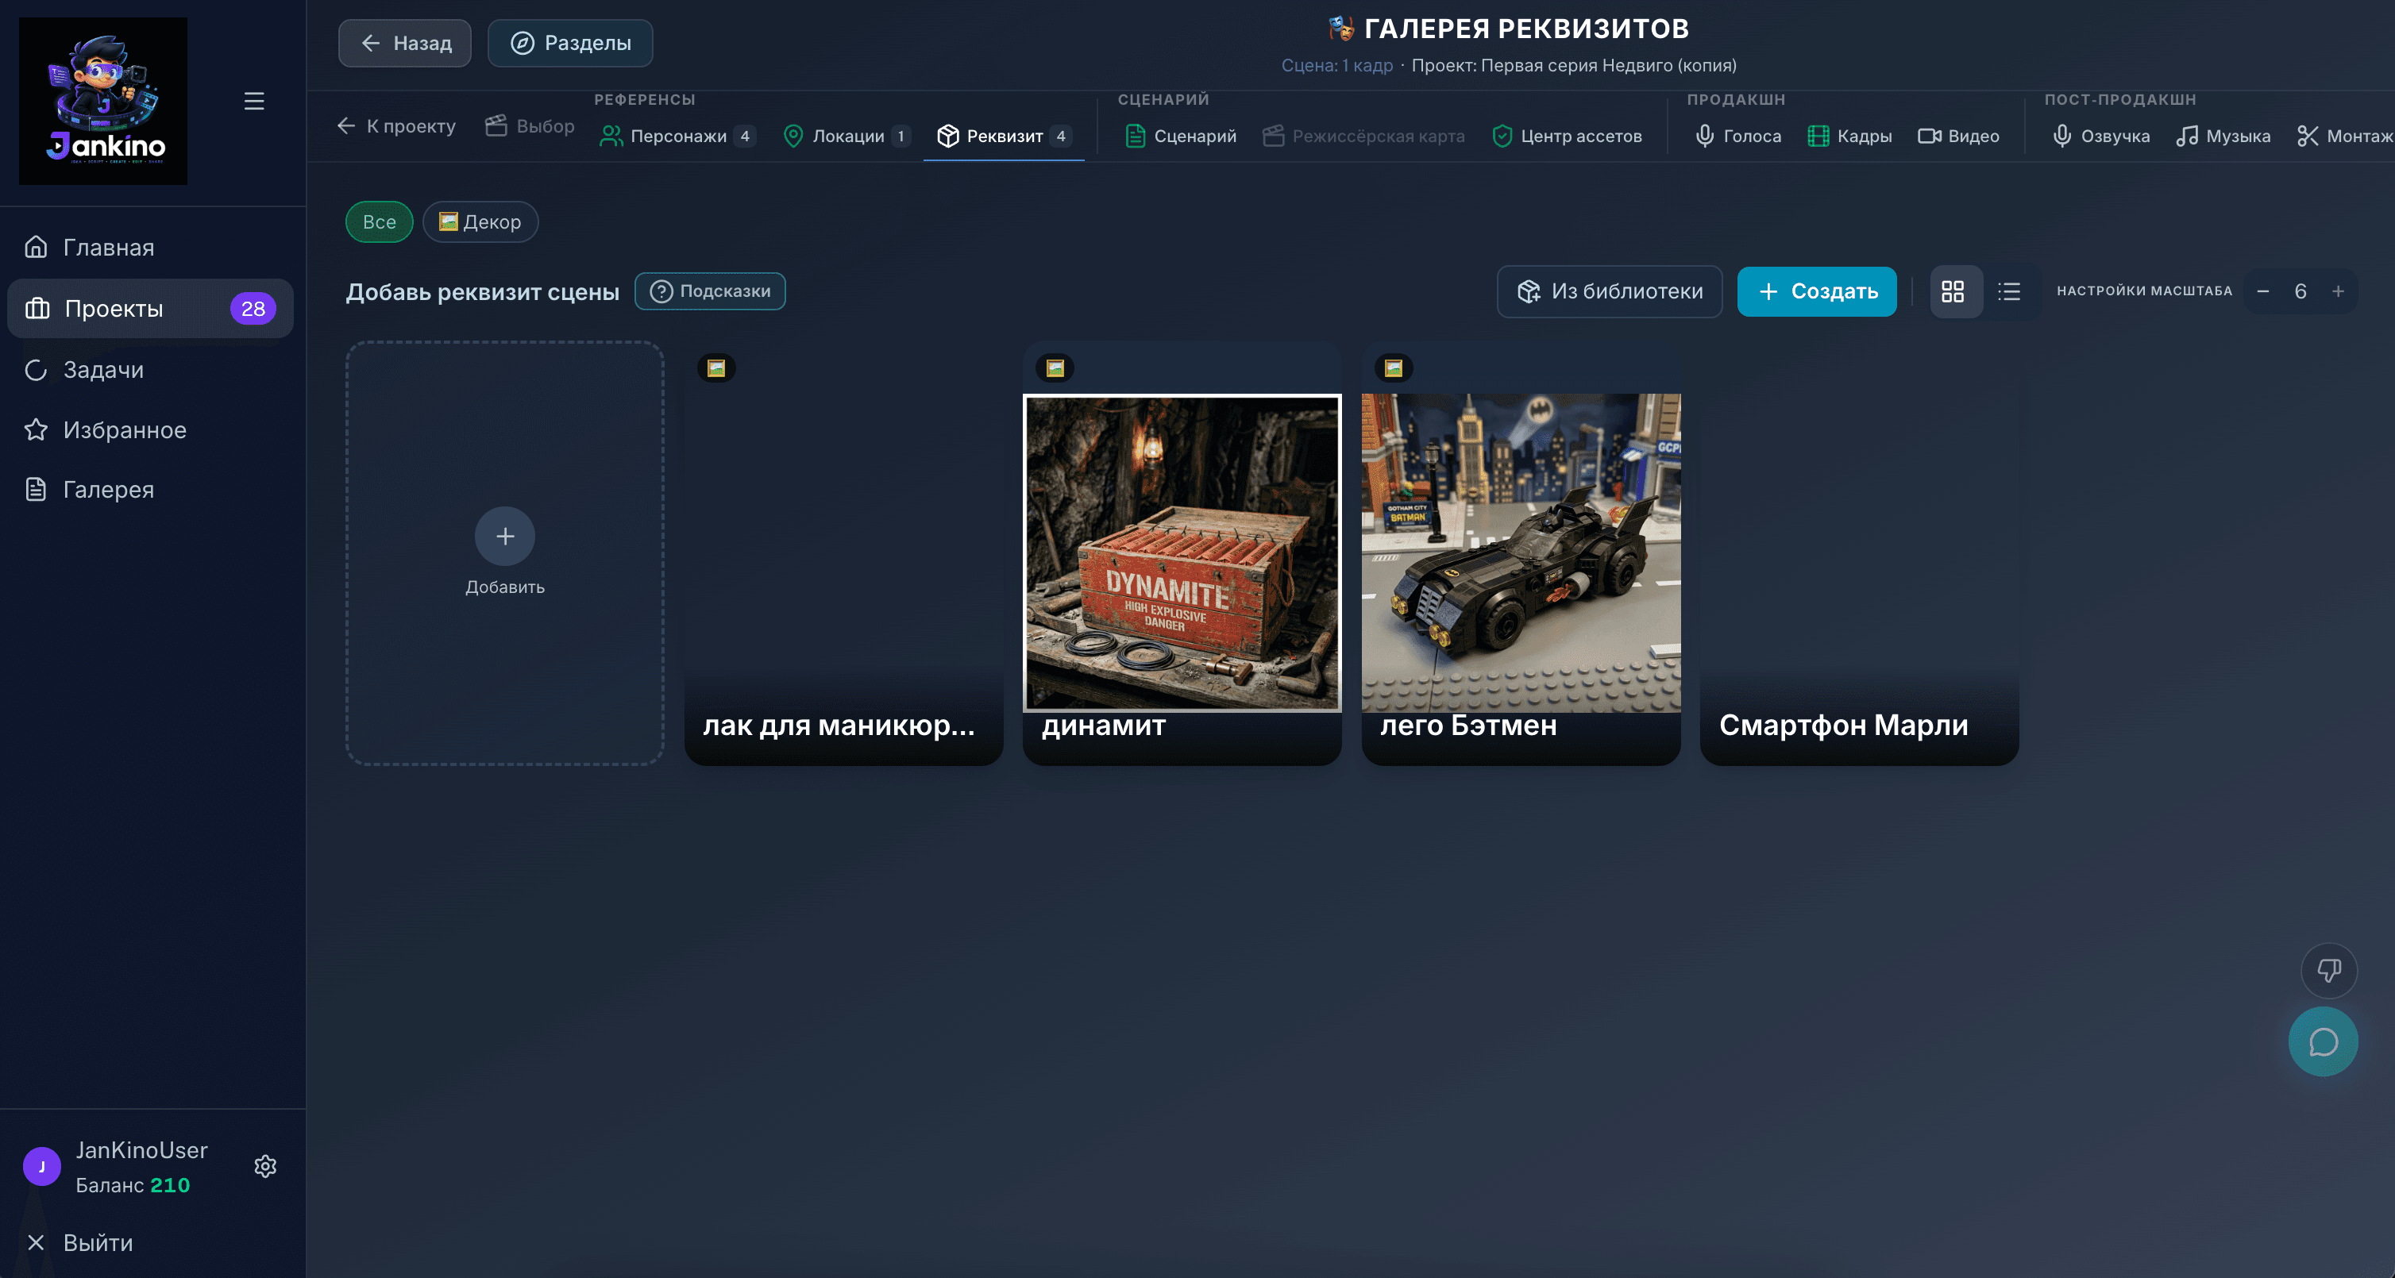Click the Назад button

(404, 44)
